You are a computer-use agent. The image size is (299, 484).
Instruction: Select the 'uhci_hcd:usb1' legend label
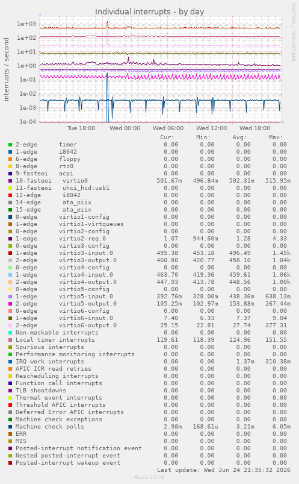tap(86, 188)
